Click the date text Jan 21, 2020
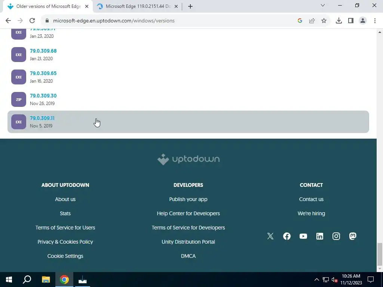The width and height of the screenshot is (383, 287). point(41,59)
